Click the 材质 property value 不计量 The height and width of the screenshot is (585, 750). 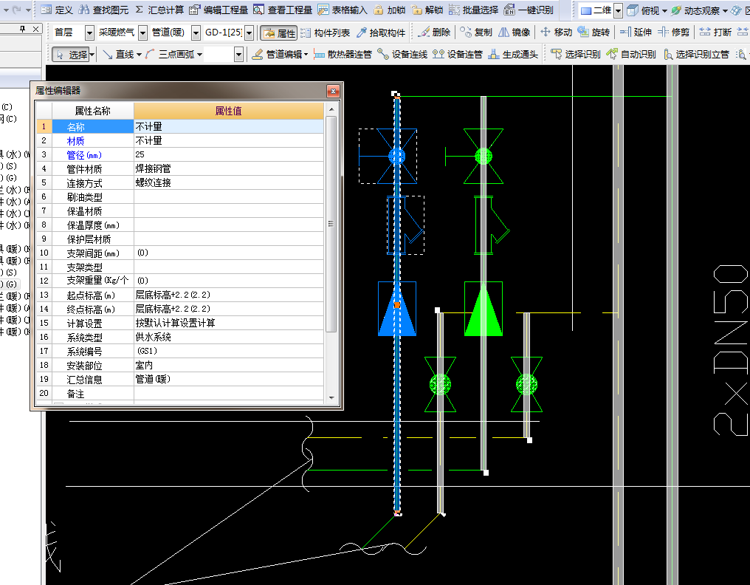[229, 141]
